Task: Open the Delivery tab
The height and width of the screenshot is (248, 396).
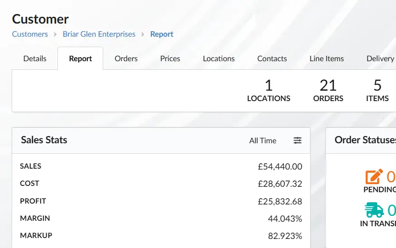Action: click(x=380, y=58)
